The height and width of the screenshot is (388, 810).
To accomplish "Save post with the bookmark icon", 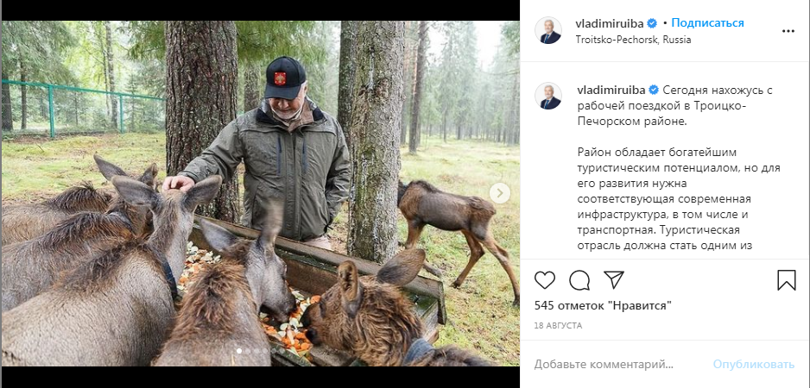I will click(x=786, y=280).
